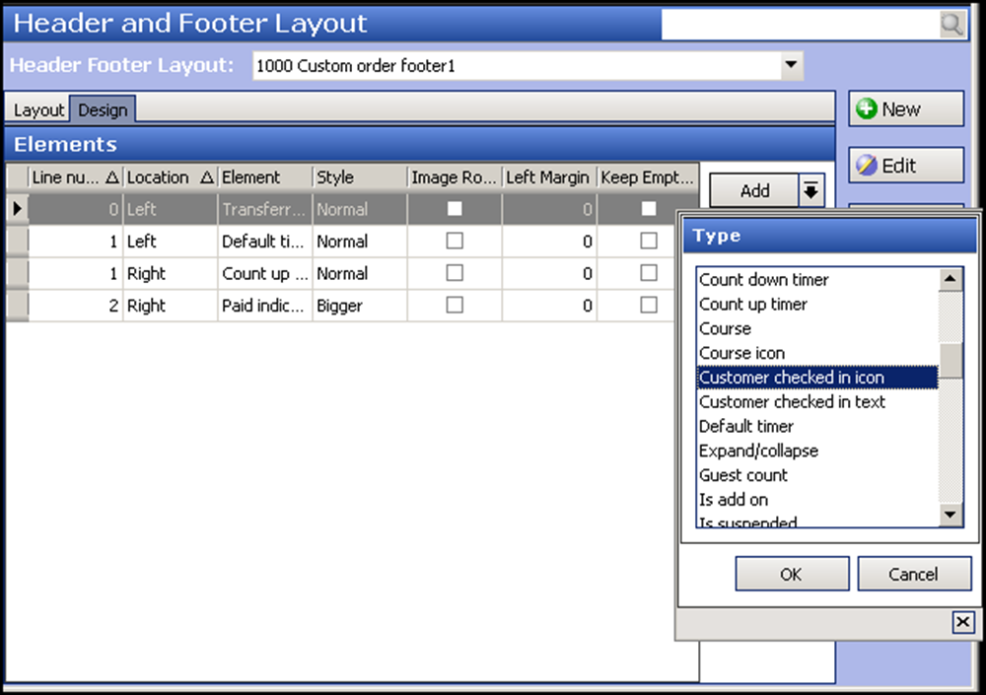Click Left location cell in Default ti row

pos(171,241)
